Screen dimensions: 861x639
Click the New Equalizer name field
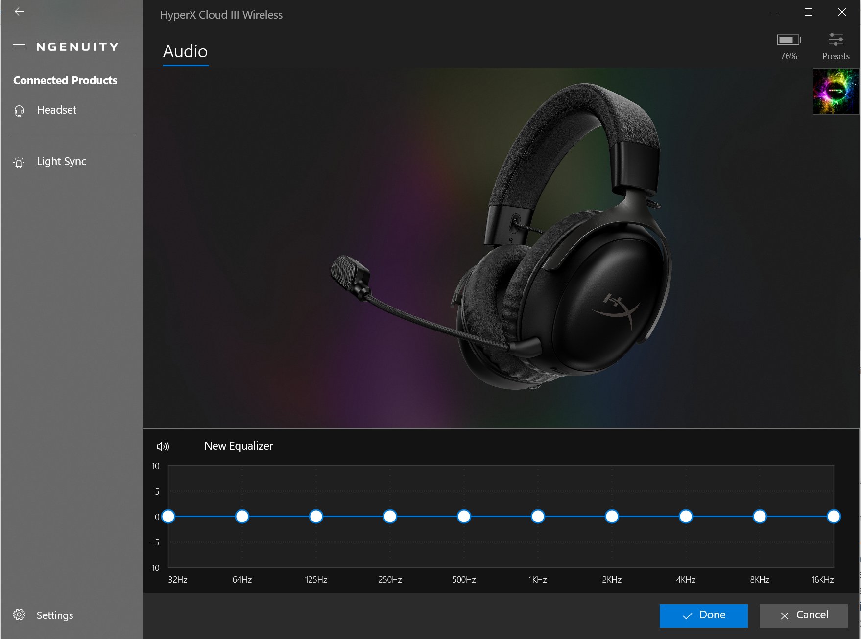pos(239,446)
